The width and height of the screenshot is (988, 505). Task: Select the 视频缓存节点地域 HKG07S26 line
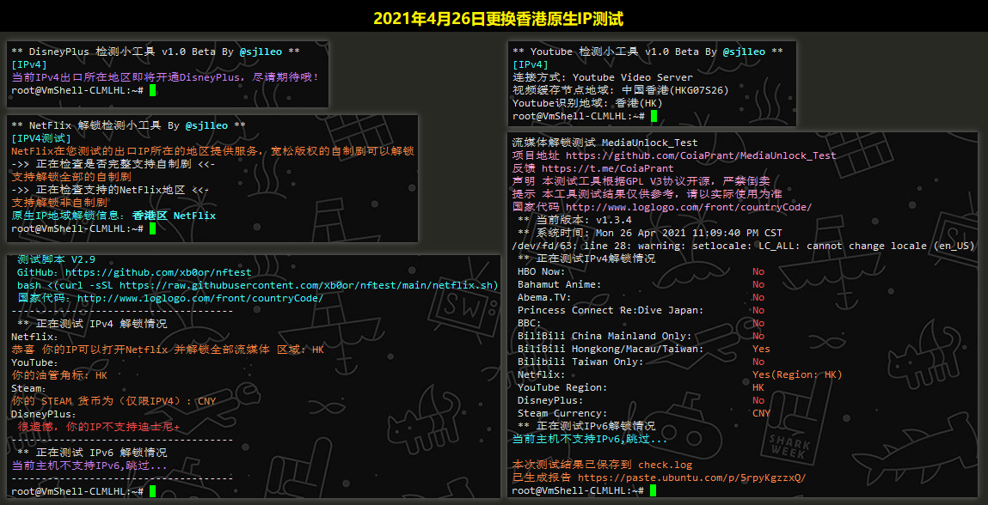point(621,91)
